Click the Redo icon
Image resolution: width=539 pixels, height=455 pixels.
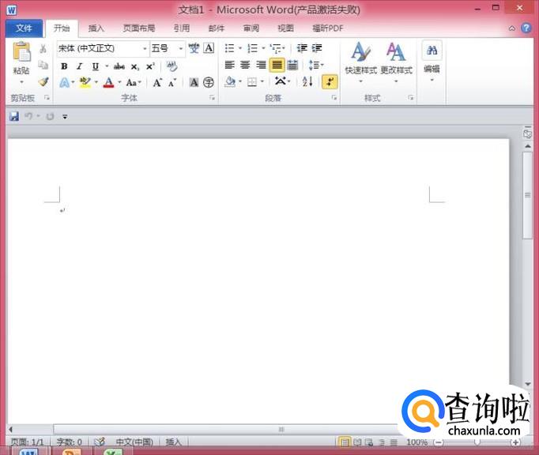coord(51,116)
